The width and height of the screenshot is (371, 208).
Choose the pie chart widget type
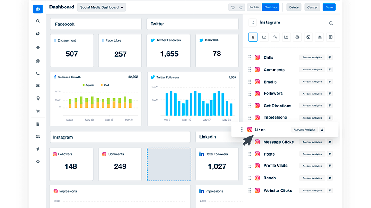point(297,37)
